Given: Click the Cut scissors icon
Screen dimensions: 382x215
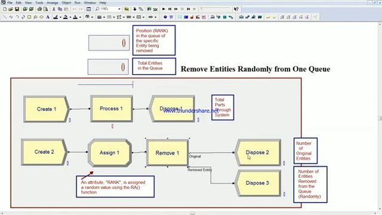Looking at the screenshot, I should [54, 9].
